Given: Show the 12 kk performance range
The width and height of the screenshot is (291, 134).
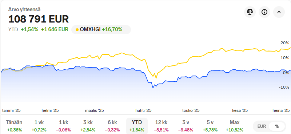Looking at the screenshot, I should click(x=161, y=126).
